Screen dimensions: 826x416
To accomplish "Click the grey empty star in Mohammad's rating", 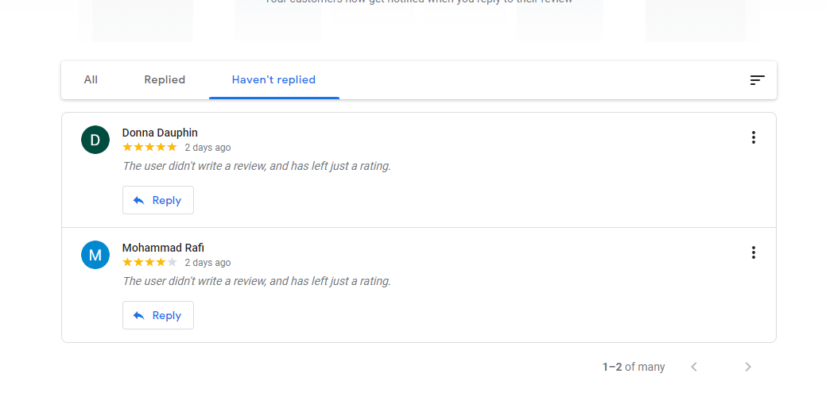I will pos(172,263).
